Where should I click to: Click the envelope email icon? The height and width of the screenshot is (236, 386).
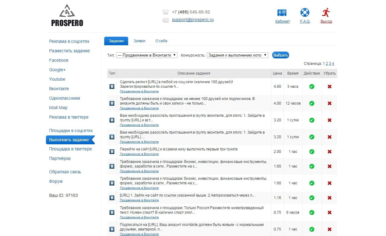166,20
